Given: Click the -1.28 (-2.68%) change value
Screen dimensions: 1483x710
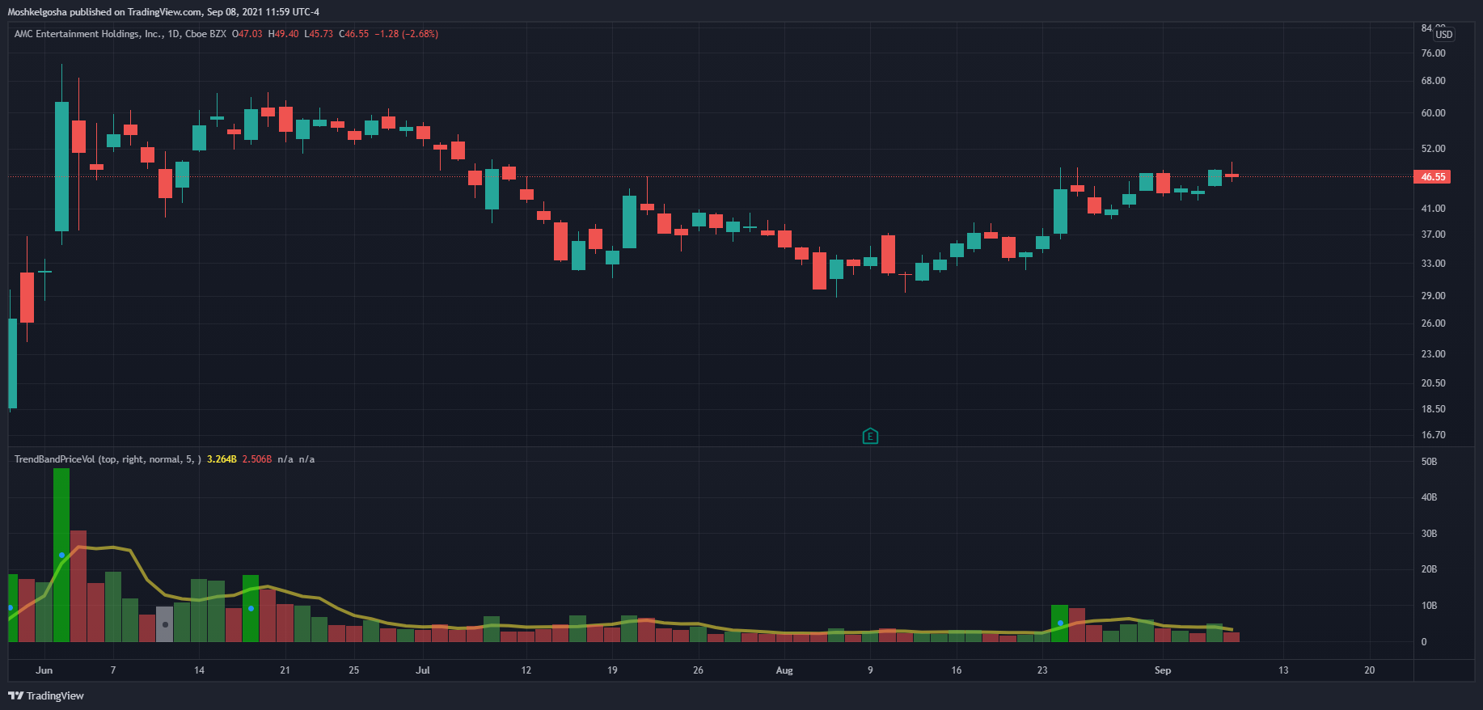Looking at the screenshot, I should [x=406, y=34].
